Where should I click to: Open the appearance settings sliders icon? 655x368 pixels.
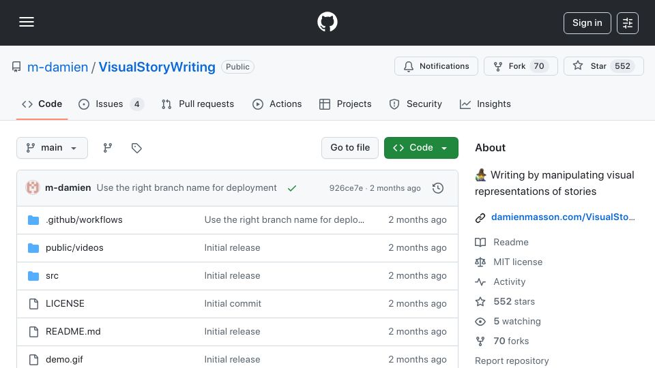[628, 23]
